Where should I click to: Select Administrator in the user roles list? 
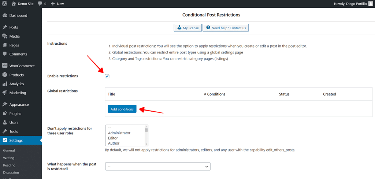[x=119, y=133]
